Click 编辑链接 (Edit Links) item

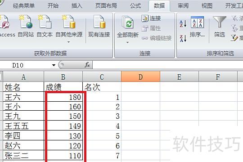pos(157,38)
